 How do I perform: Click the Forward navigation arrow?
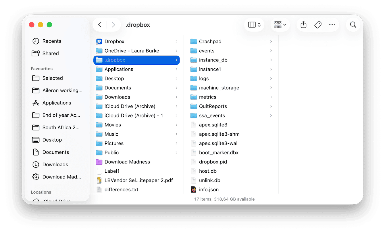point(113,25)
